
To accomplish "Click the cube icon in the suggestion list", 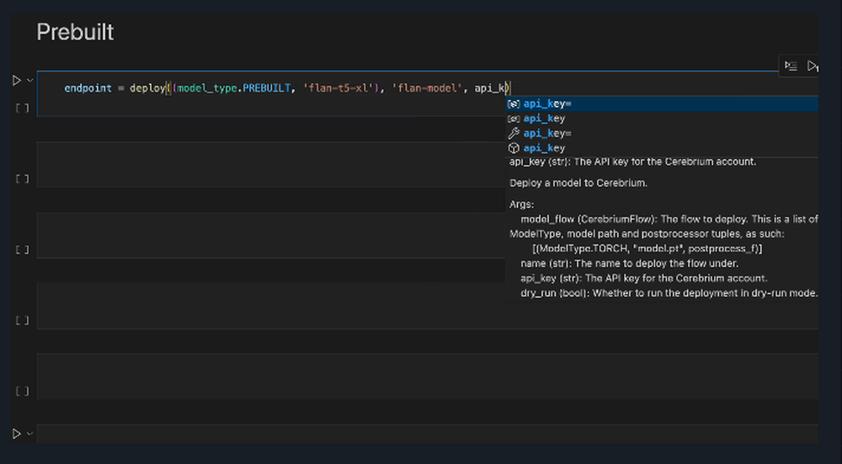I will 514,148.
